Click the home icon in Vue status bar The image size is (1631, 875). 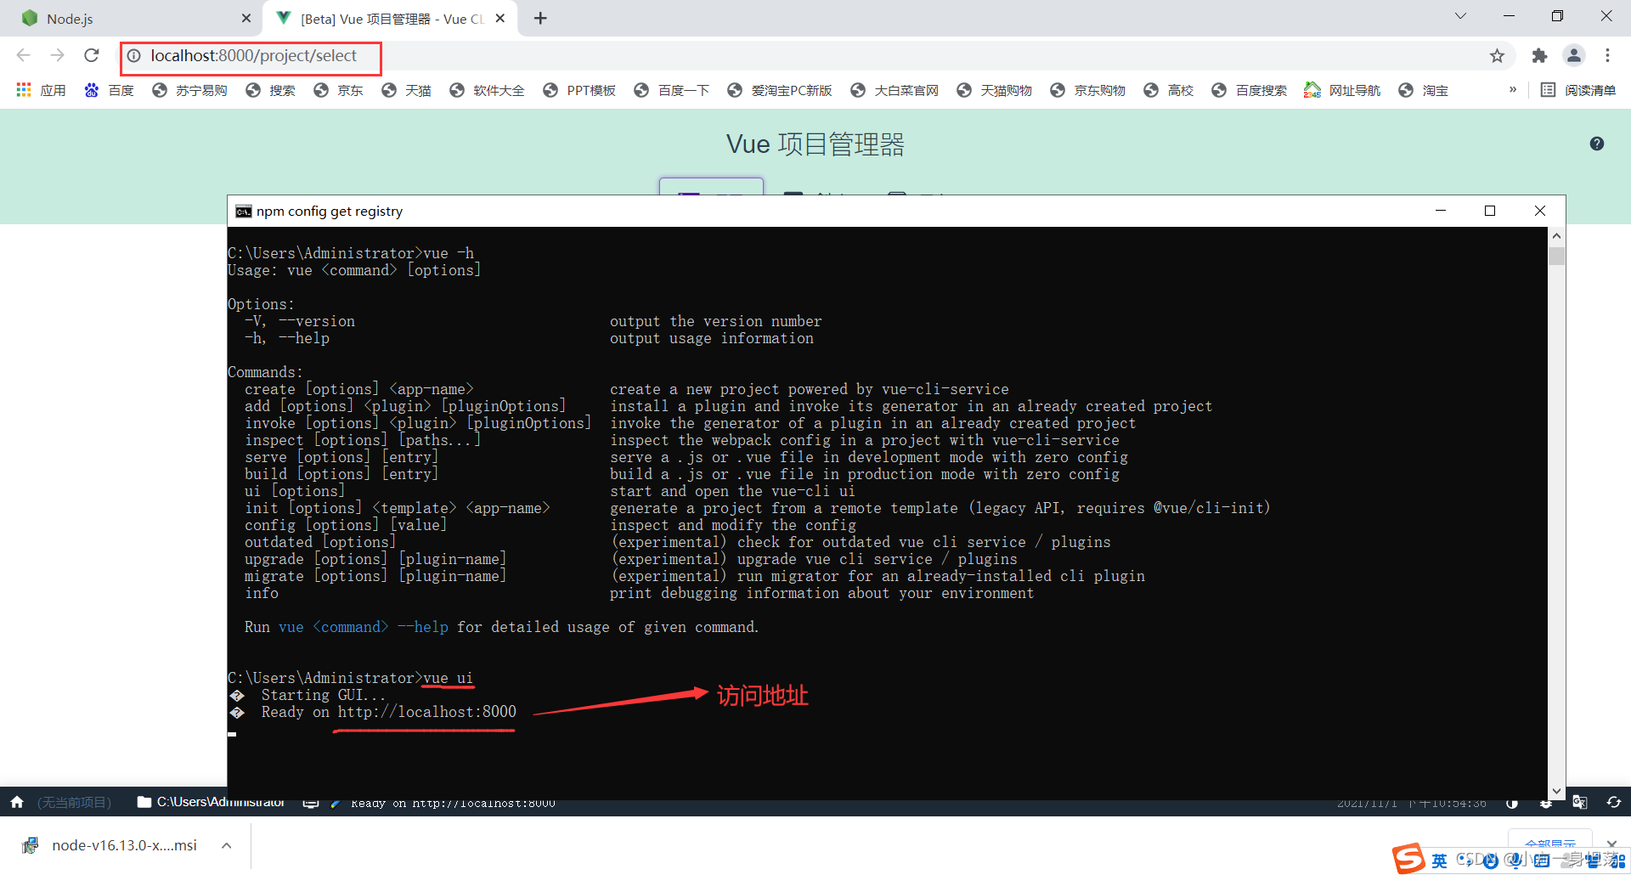click(x=17, y=802)
